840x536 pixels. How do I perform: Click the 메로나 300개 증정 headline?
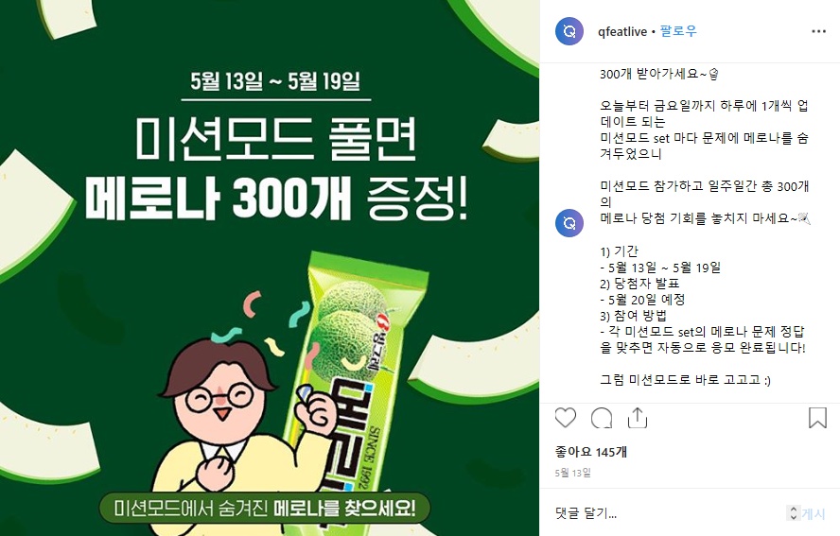pyautogui.click(x=276, y=199)
